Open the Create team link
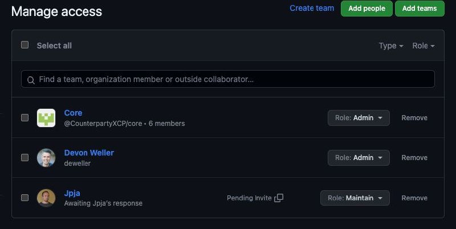The image size is (456, 229). [x=312, y=8]
